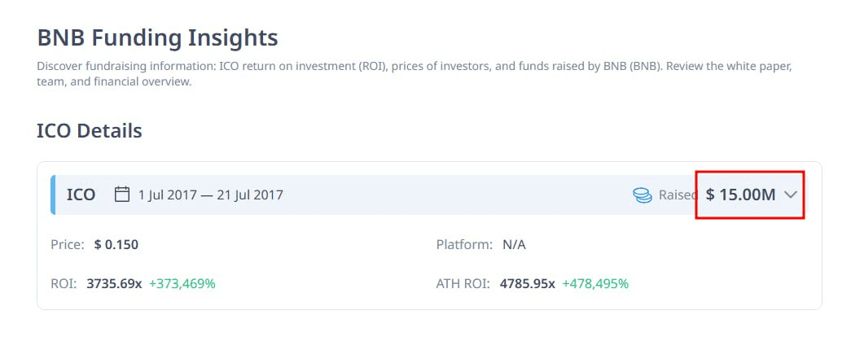Click the Price label
Viewport: 851px width, 350px height.
pos(68,245)
